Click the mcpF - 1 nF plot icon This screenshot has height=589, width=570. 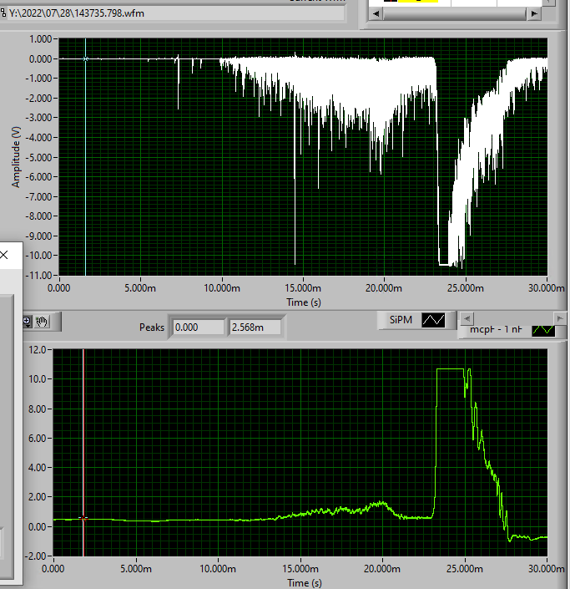pyautogui.click(x=543, y=330)
